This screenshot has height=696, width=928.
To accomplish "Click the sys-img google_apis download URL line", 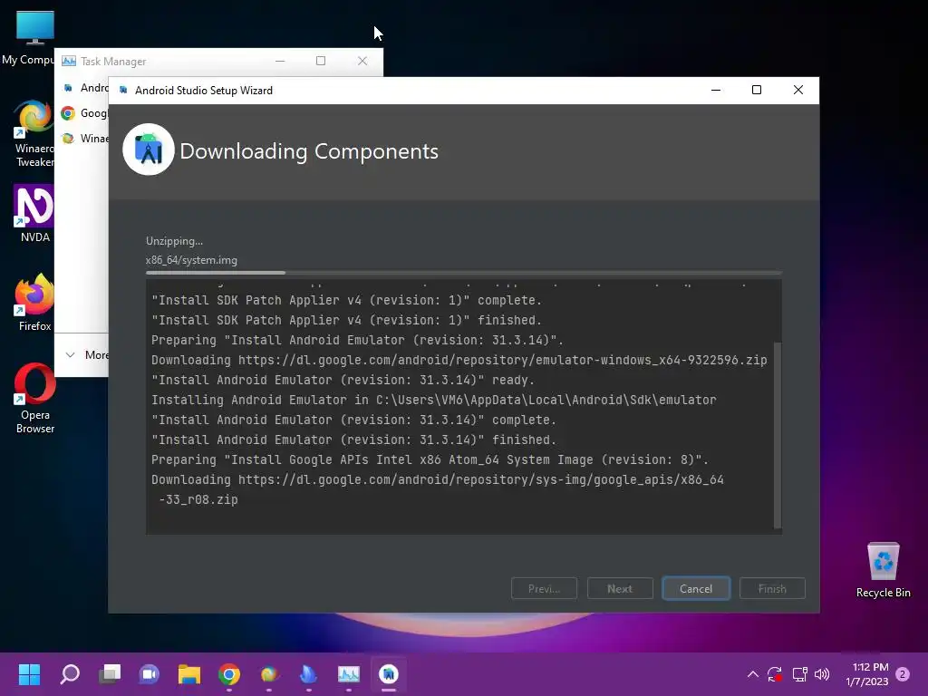I will pyautogui.click(x=438, y=479).
